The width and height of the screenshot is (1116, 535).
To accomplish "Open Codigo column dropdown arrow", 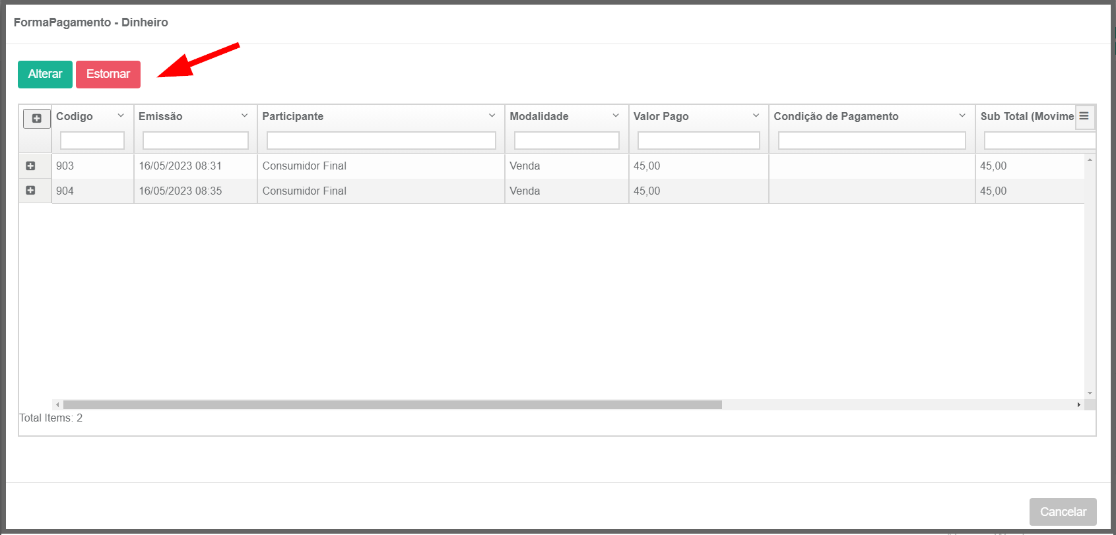I will [121, 116].
